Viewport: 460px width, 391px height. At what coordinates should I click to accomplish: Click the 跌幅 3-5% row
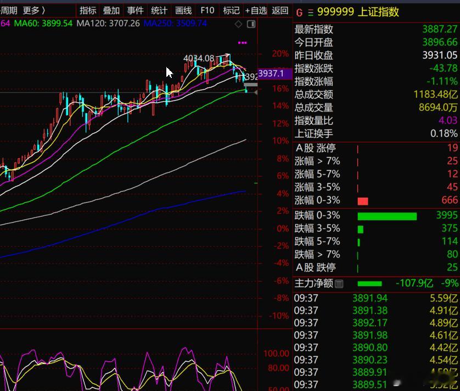[x=376, y=228]
